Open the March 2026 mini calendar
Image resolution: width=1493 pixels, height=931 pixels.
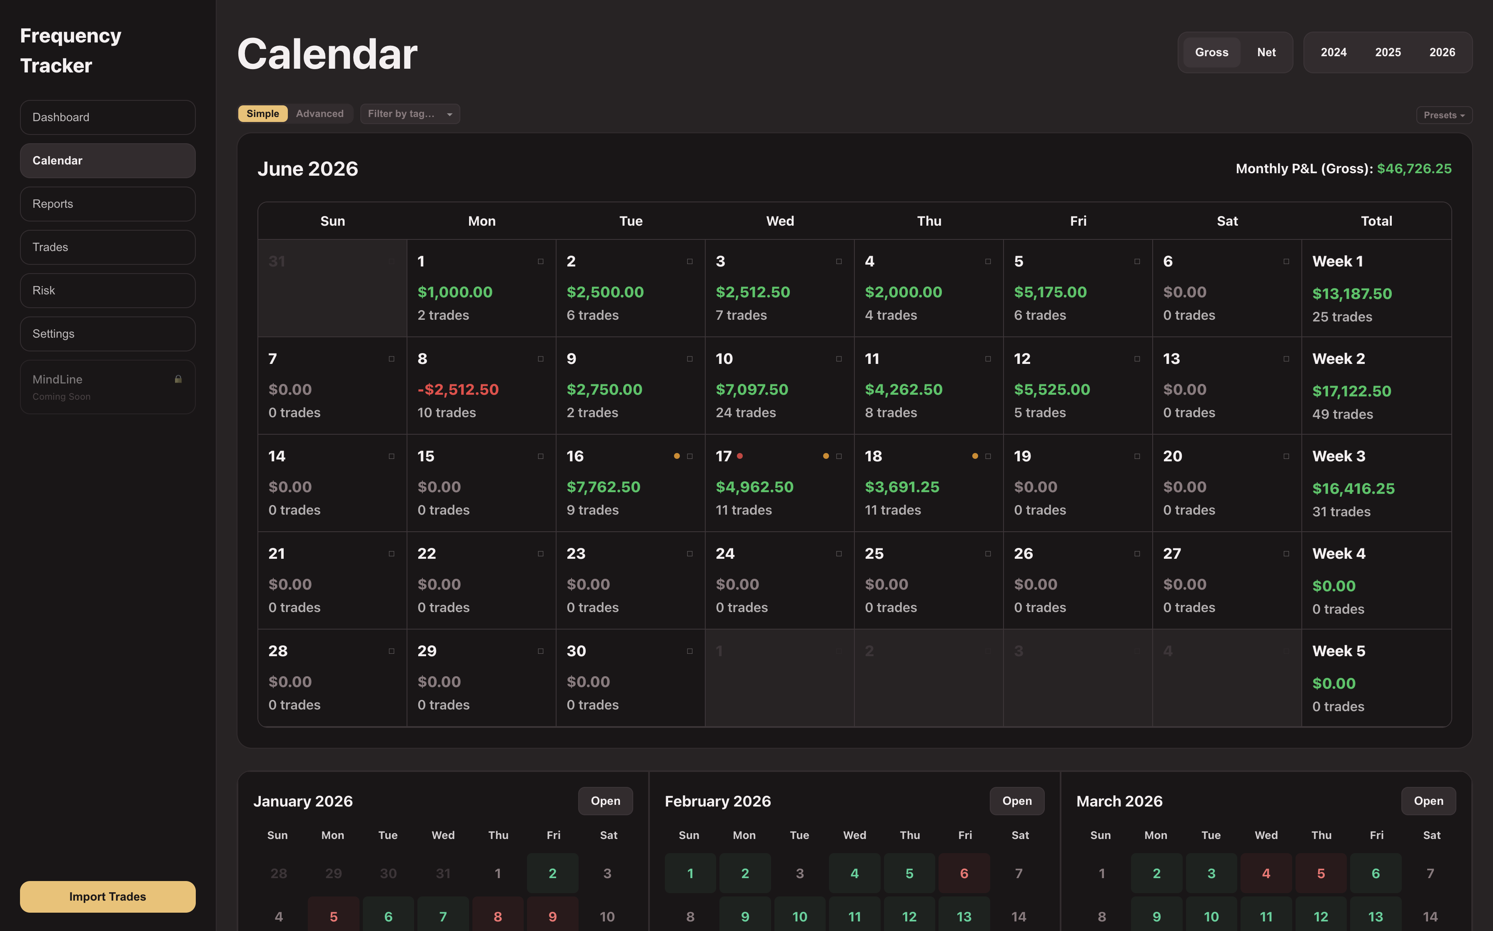pos(1428,801)
